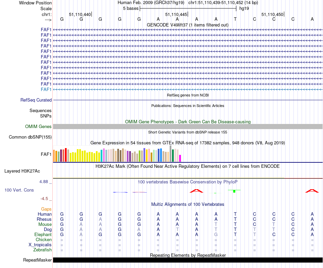This screenshot has width=323, height=268.
Task: Open the RefSeq genes from NCBI title
Action: click(x=188, y=95)
